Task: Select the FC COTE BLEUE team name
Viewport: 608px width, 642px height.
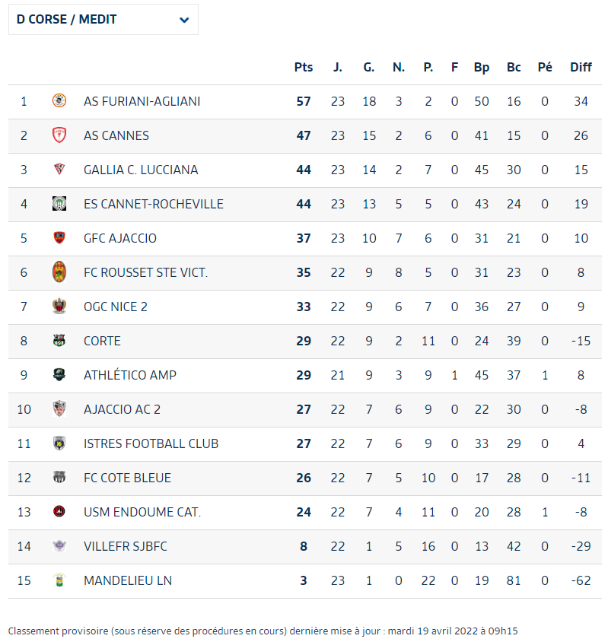Action: click(x=127, y=478)
